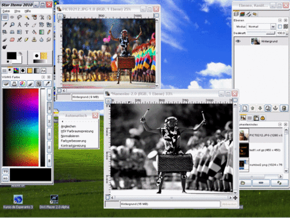Select the Zoom magnifier tool
The width and height of the screenshot is (290, 218).
pyautogui.click(x=12, y=24)
